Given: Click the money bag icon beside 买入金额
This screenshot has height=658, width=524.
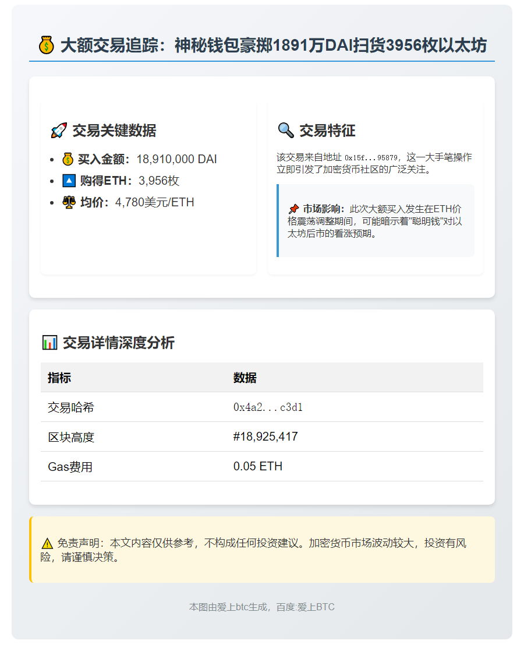Looking at the screenshot, I should (68, 159).
